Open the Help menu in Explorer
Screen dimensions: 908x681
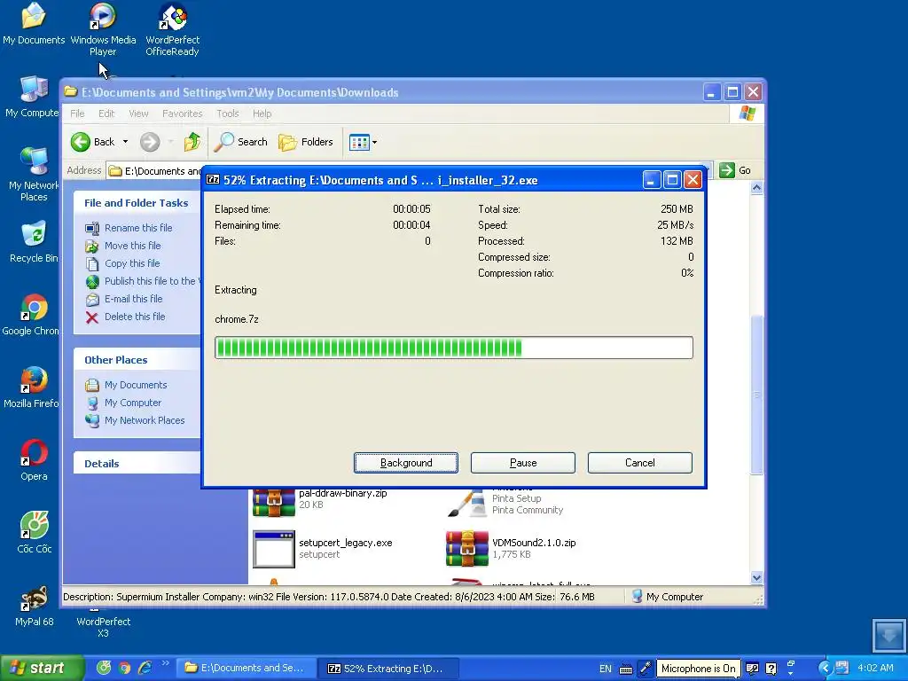tap(262, 113)
